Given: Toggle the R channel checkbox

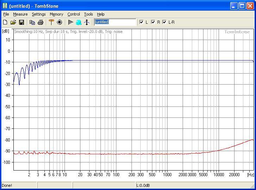Looking at the screenshot, I should (x=153, y=22).
